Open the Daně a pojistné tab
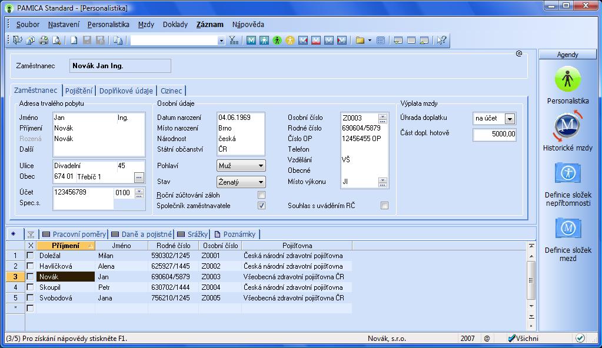This screenshot has height=348, width=602. [144, 234]
